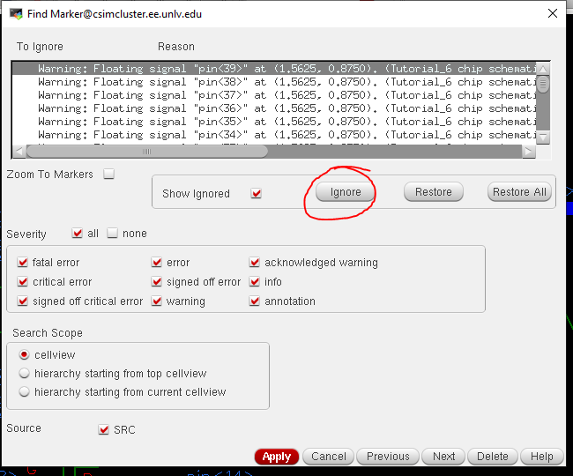573x476 pixels.
Task: Toggle the warning severity checkbox
Action: pyautogui.click(x=157, y=301)
